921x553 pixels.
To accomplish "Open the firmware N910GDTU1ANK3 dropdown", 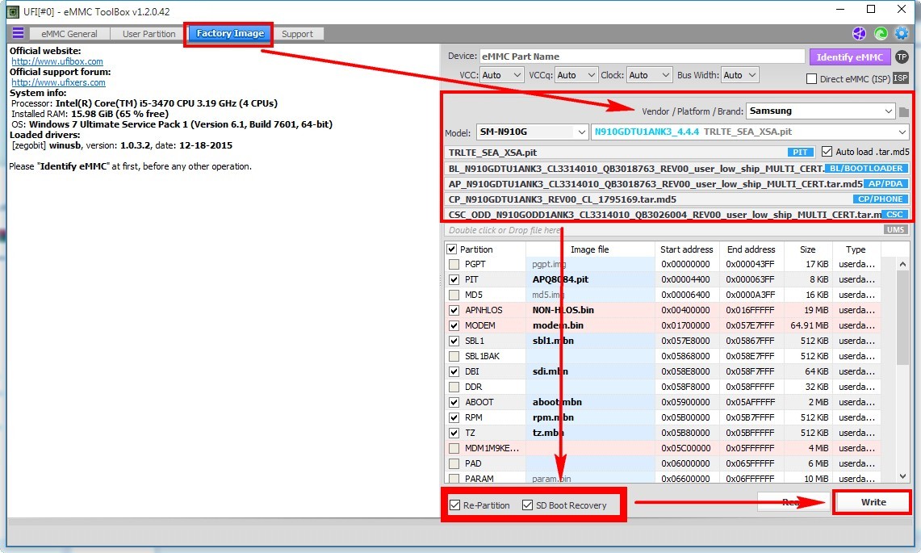I will coord(750,132).
